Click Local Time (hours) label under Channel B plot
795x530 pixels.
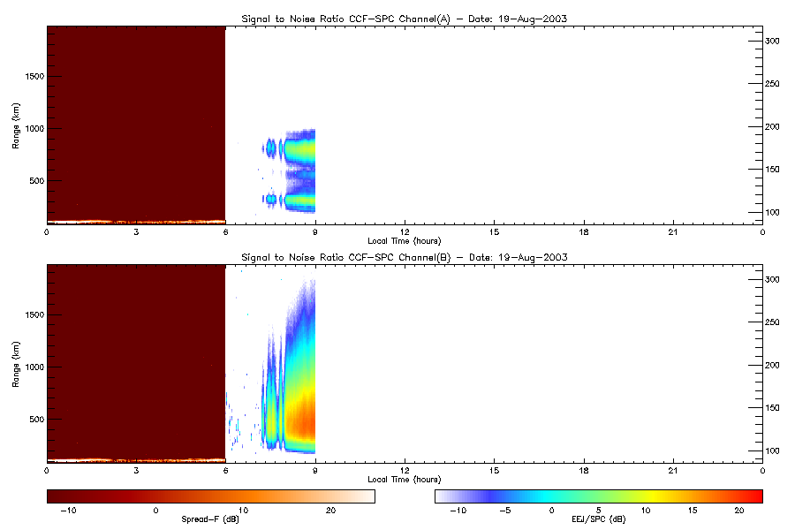(x=405, y=480)
